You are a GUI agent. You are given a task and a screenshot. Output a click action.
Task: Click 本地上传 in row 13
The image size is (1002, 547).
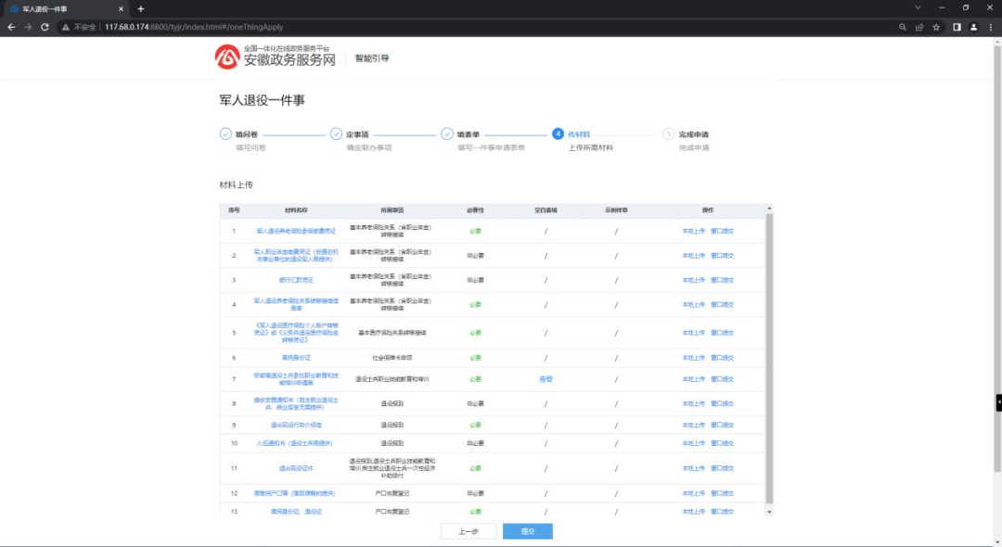point(693,511)
